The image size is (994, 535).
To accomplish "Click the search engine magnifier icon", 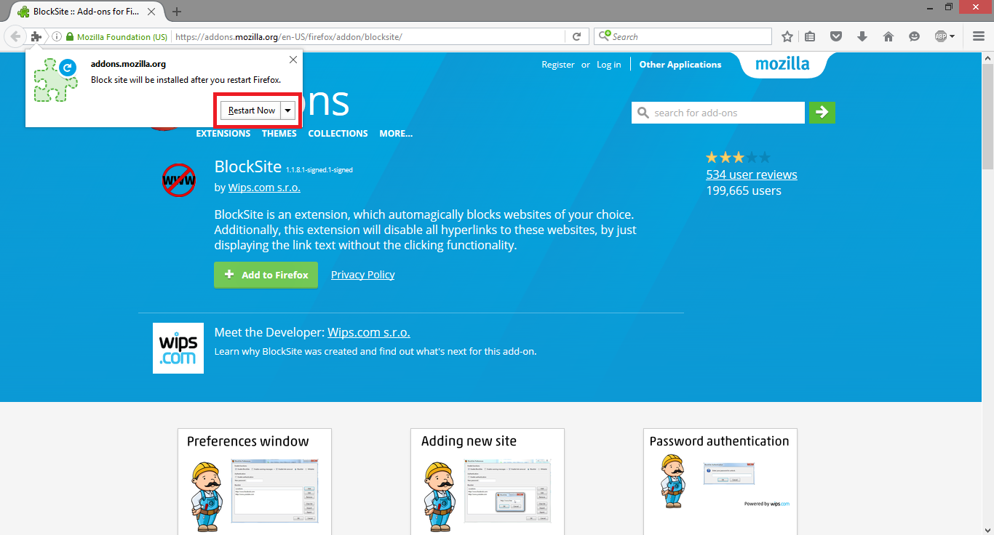I will coord(605,36).
